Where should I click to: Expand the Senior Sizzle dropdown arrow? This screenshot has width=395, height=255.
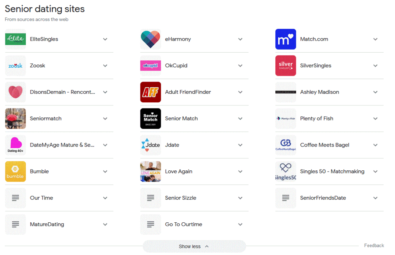[240, 198]
